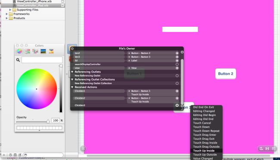Click circle for New Referencing Outlet Collection
This screenshot has height=160, width=280.
177,83
